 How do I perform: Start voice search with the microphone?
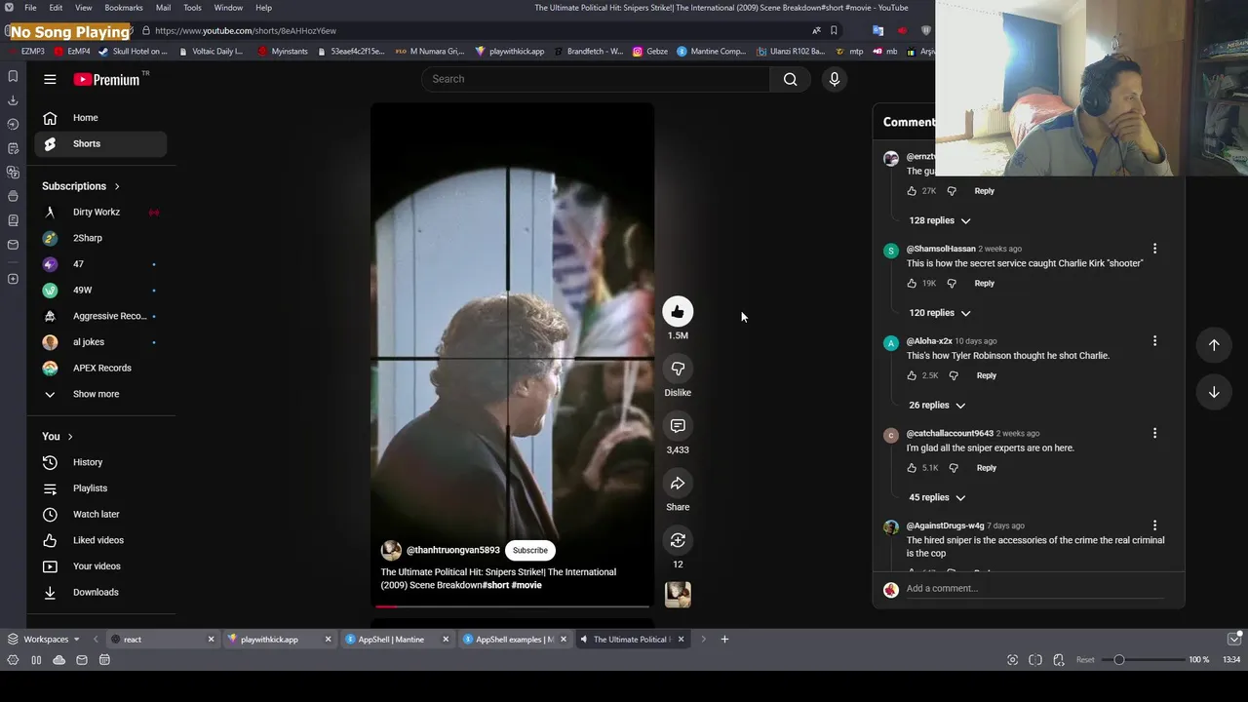(x=835, y=79)
